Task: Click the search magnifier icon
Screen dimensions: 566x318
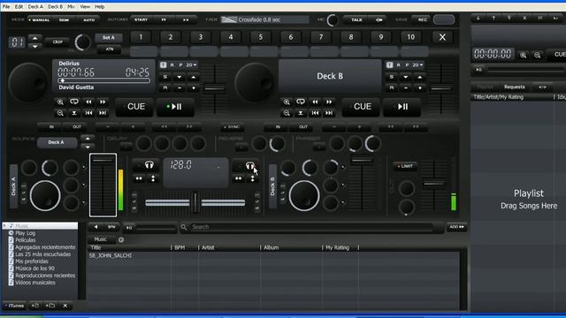Action: point(184,227)
